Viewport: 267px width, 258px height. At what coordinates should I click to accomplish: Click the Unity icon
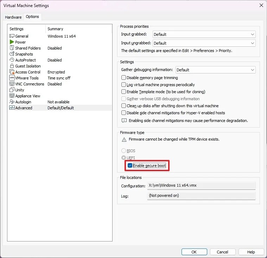pyautogui.click(x=12, y=90)
